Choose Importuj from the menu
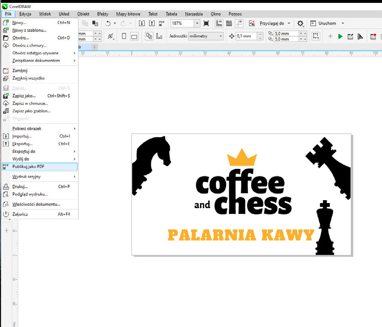This screenshot has height=327, width=382. pos(40,136)
